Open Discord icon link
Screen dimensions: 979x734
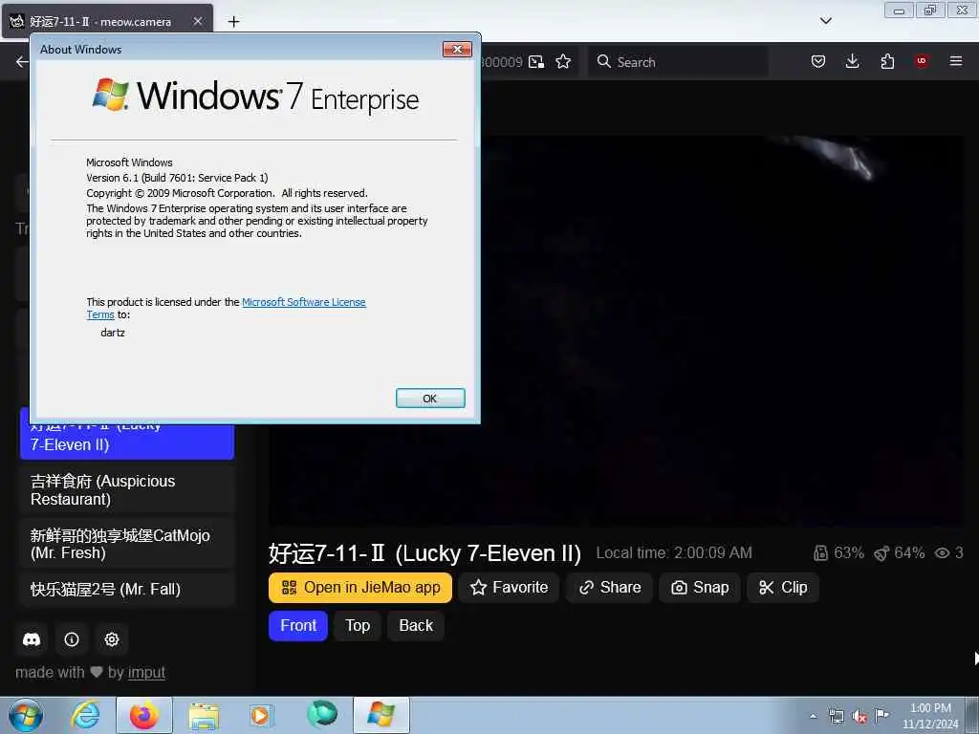32,639
